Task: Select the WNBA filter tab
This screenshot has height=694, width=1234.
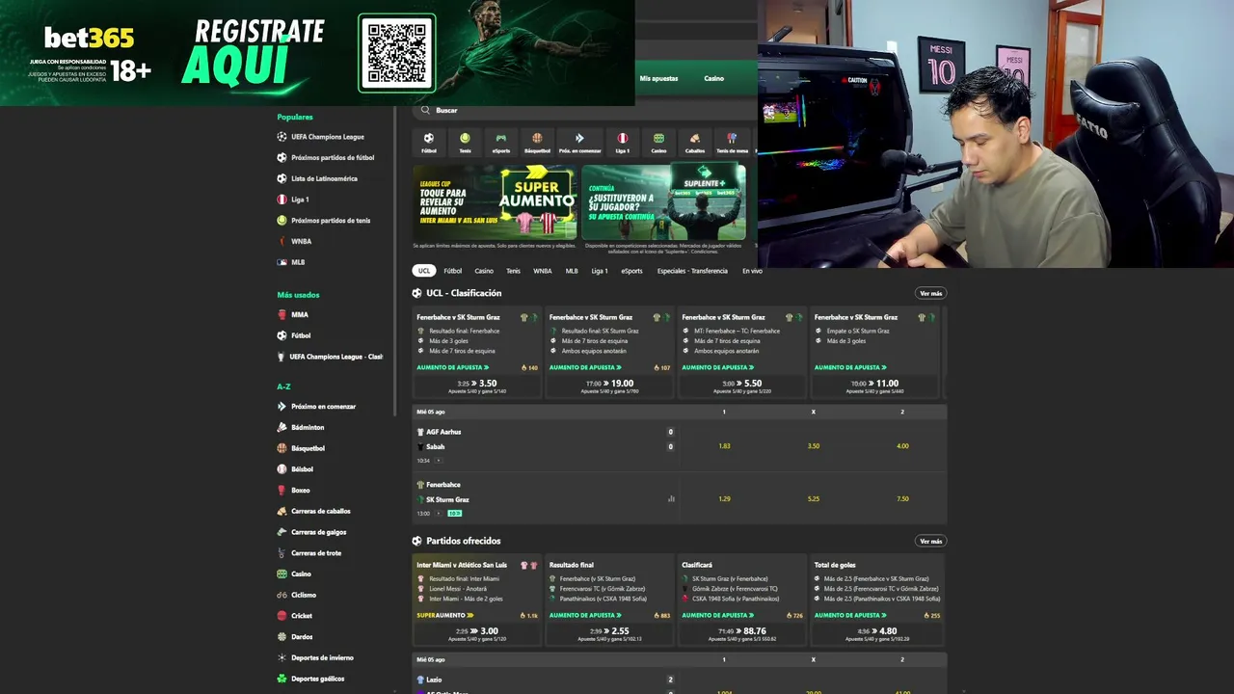Action: coord(543,271)
